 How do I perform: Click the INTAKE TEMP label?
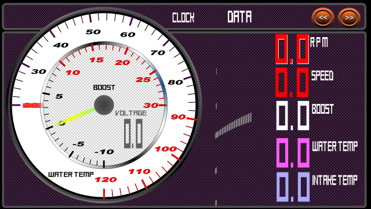tap(334, 180)
